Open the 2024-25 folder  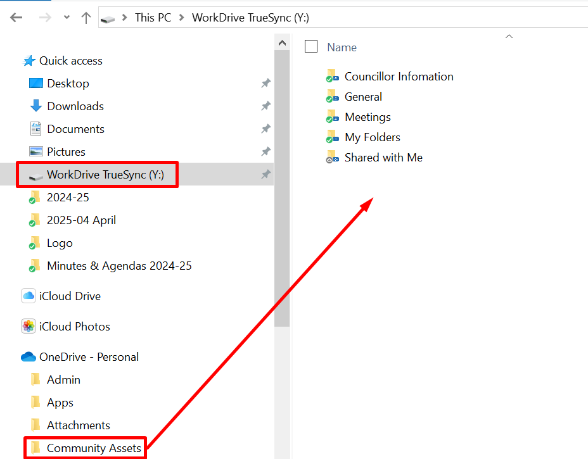[x=68, y=198]
